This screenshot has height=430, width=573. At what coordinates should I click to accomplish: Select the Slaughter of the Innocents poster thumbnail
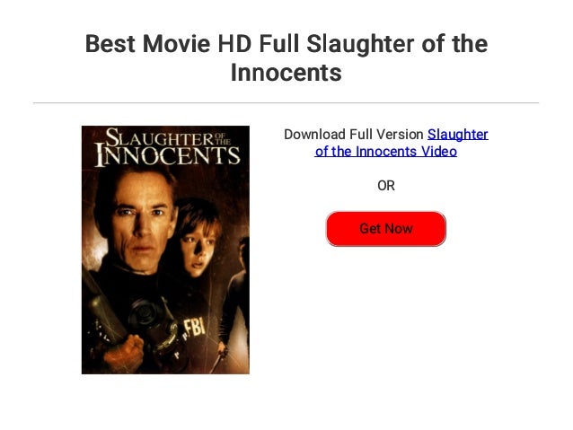point(165,250)
